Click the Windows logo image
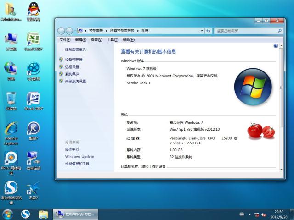The image size is (294, 220). (253, 87)
